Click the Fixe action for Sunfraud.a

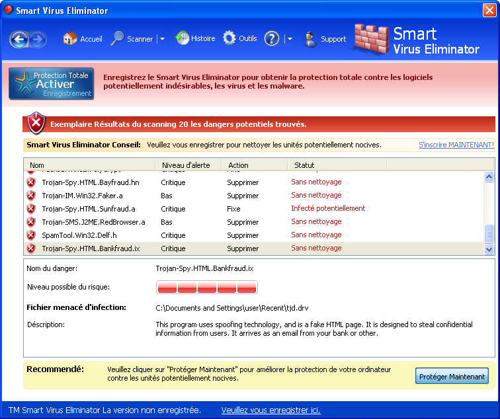click(x=233, y=209)
